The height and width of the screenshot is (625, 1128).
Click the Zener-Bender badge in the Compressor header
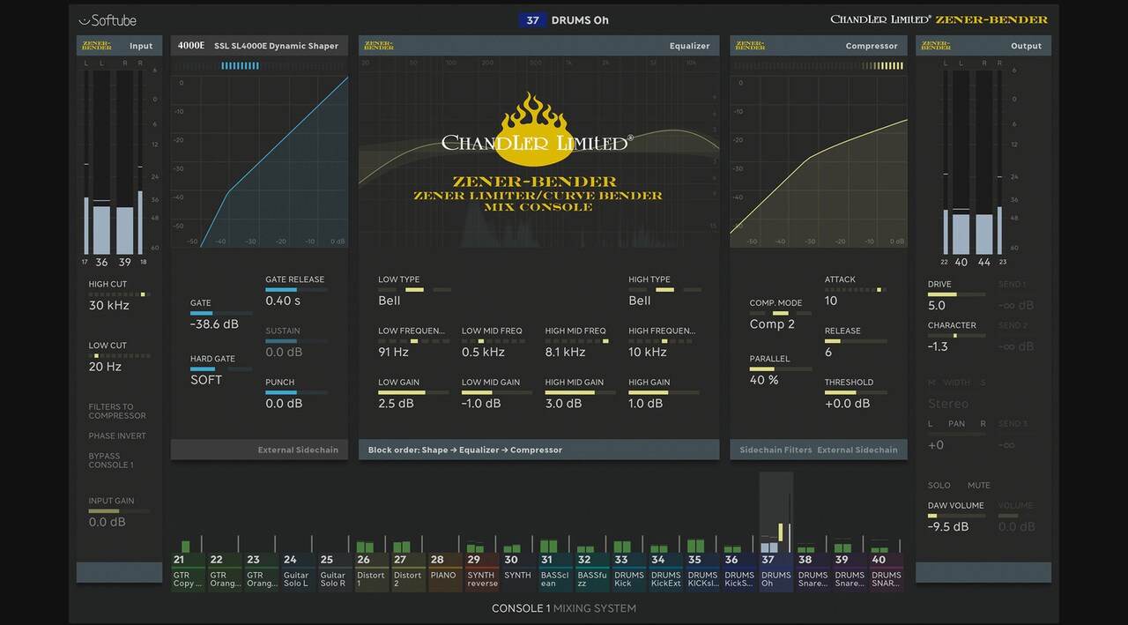[750, 45]
